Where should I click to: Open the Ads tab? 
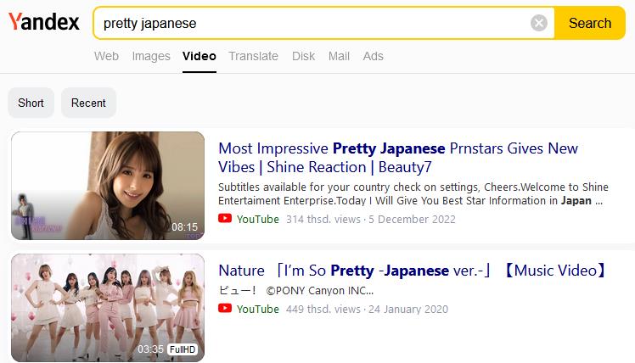click(373, 56)
